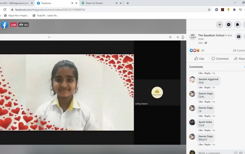Share the live video post

tap(239, 59)
